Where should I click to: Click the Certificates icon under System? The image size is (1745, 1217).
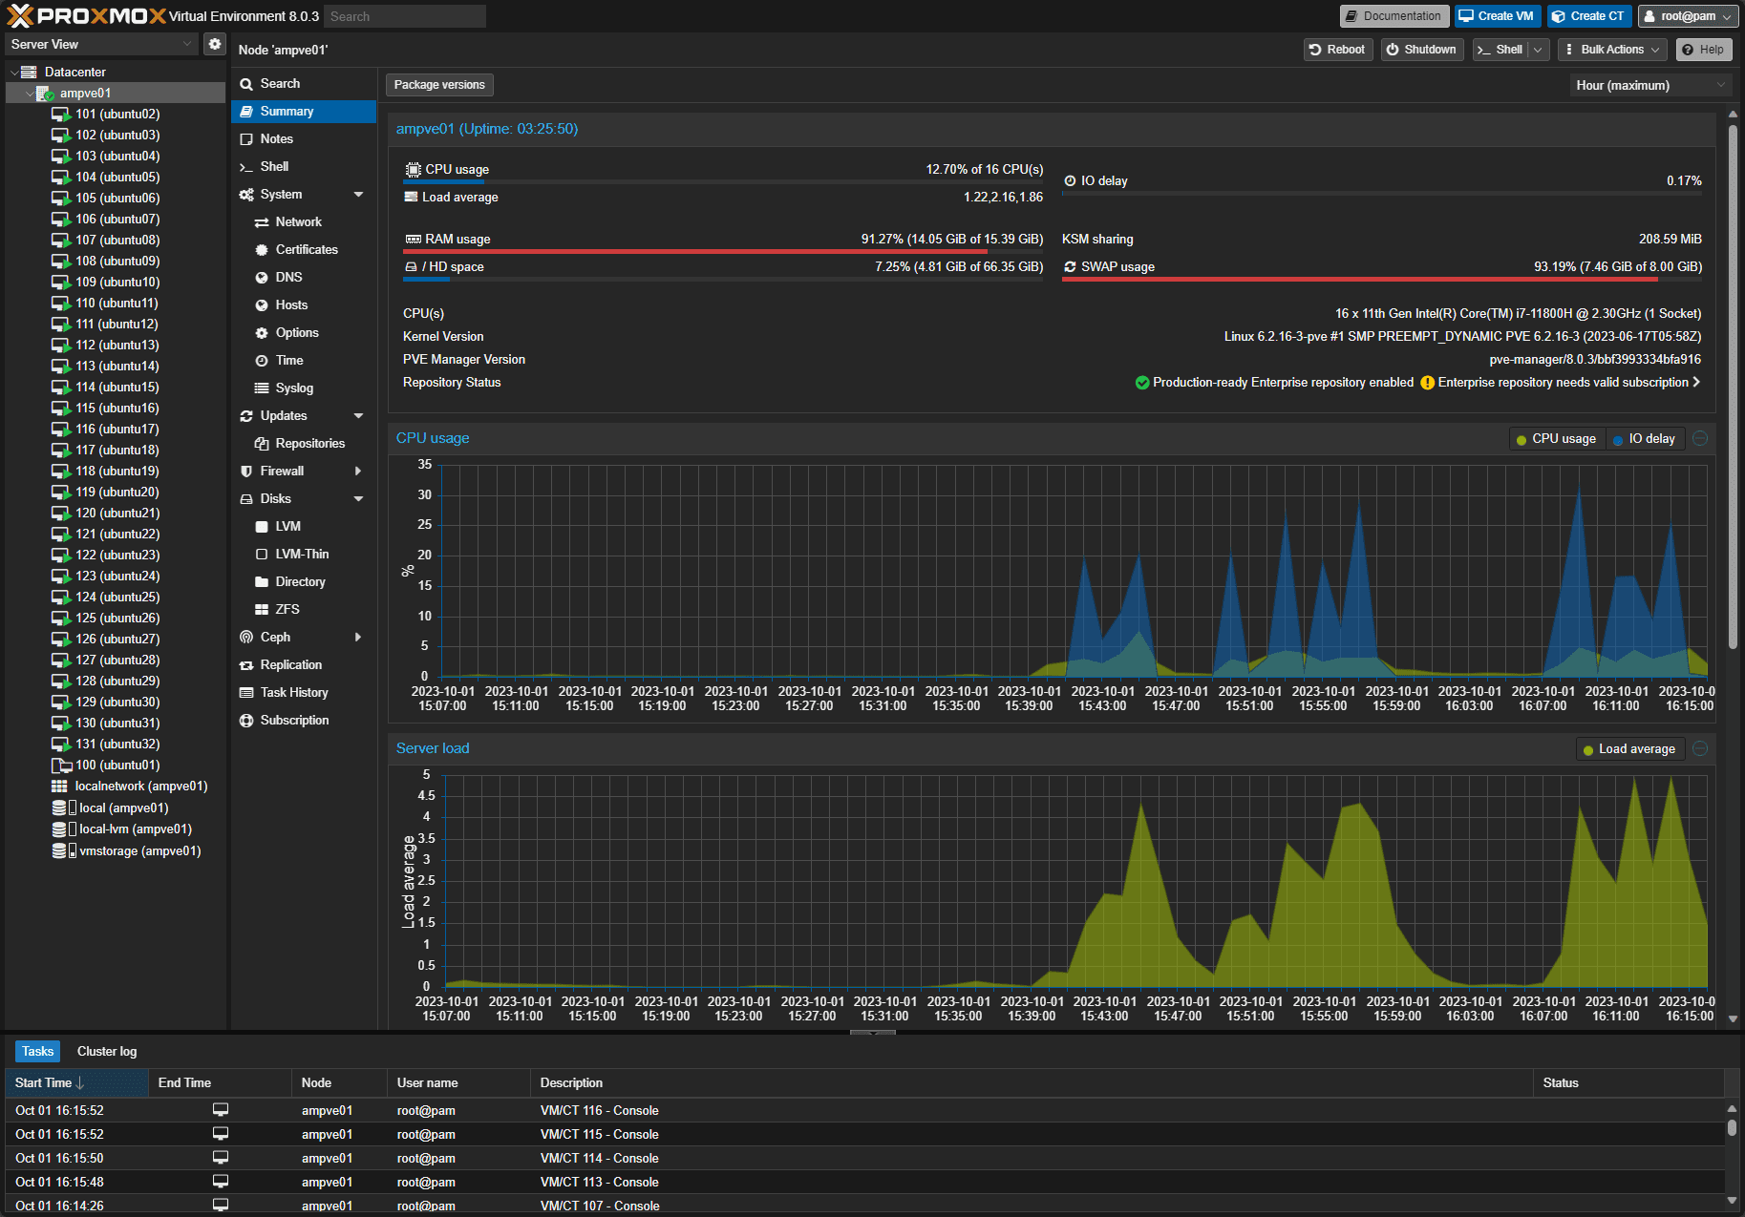(262, 250)
